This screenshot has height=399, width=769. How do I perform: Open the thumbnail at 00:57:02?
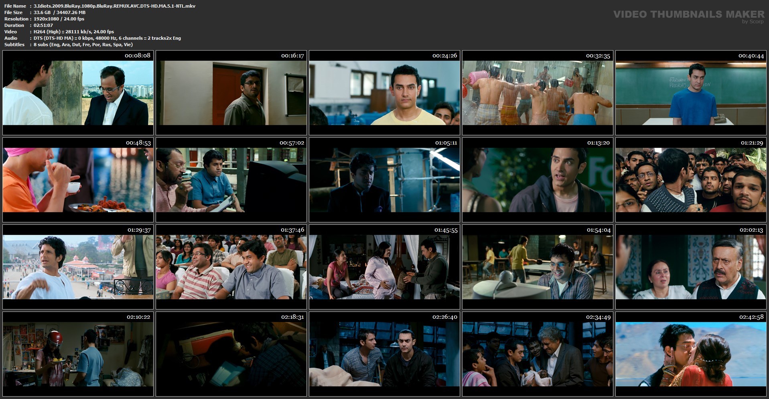[231, 180]
